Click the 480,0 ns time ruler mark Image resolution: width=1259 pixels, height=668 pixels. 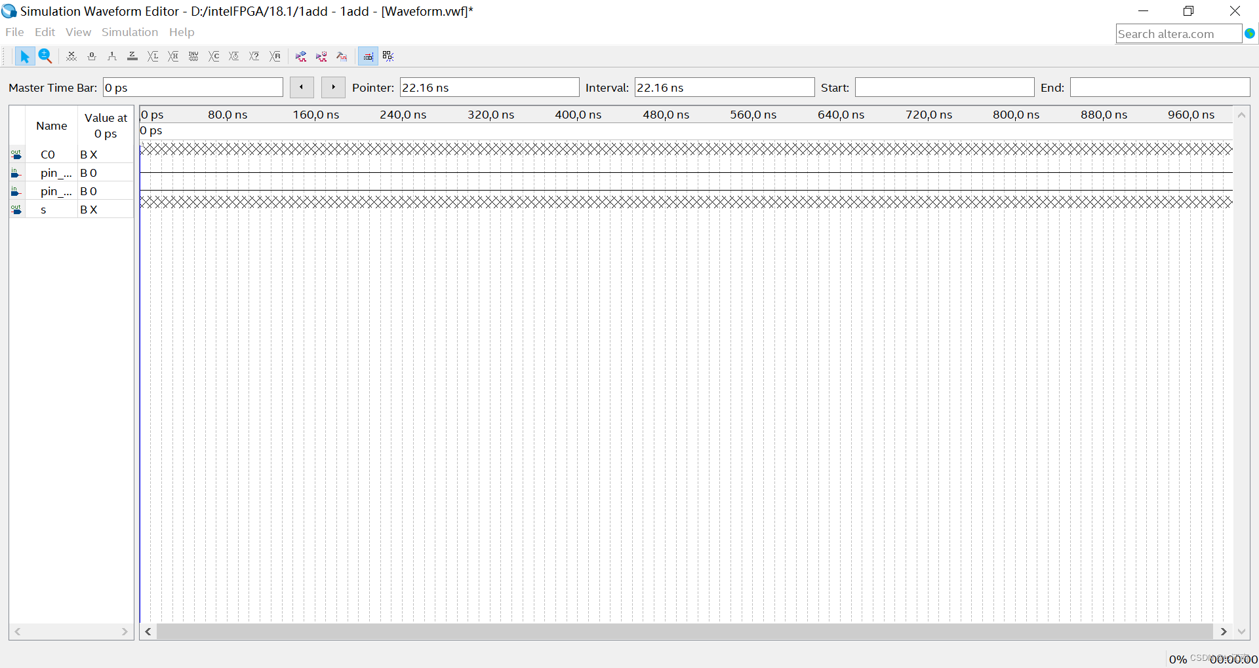(x=666, y=115)
